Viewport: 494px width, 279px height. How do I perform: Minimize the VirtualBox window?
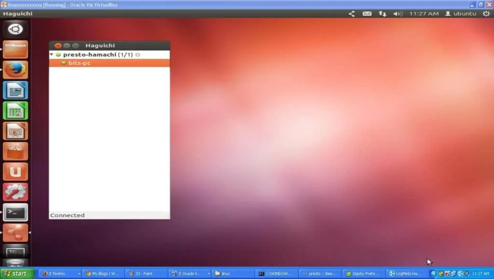click(472, 5)
